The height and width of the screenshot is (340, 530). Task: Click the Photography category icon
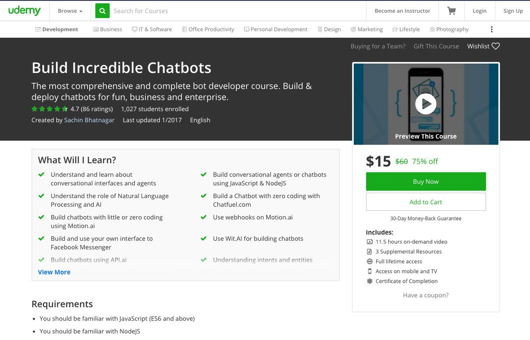pyautogui.click(x=432, y=30)
